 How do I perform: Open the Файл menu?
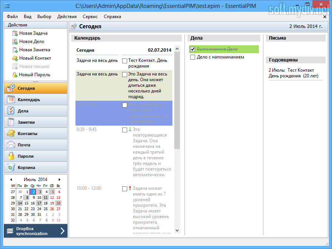pyautogui.click(x=12, y=17)
